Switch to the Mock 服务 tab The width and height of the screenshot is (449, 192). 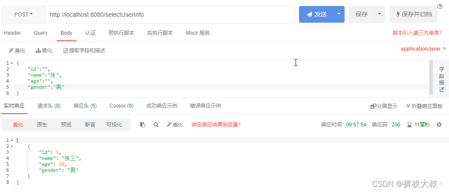(x=198, y=33)
